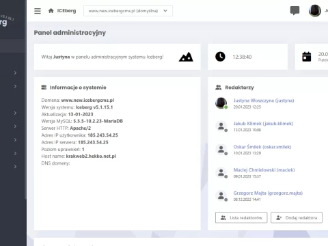Click Grzegorz Majta's timestamp 08.12.2022 14:41
Screen dimensions: 328x246
(x=247, y=200)
